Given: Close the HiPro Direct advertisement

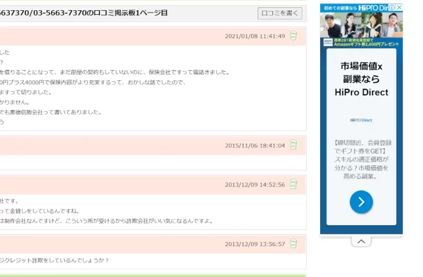Looking at the screenshot, I should tap(399, 7).
